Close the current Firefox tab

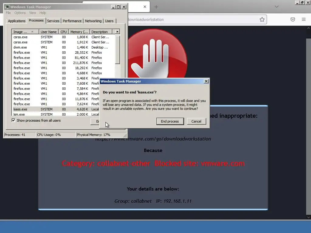tap(145, 7)
